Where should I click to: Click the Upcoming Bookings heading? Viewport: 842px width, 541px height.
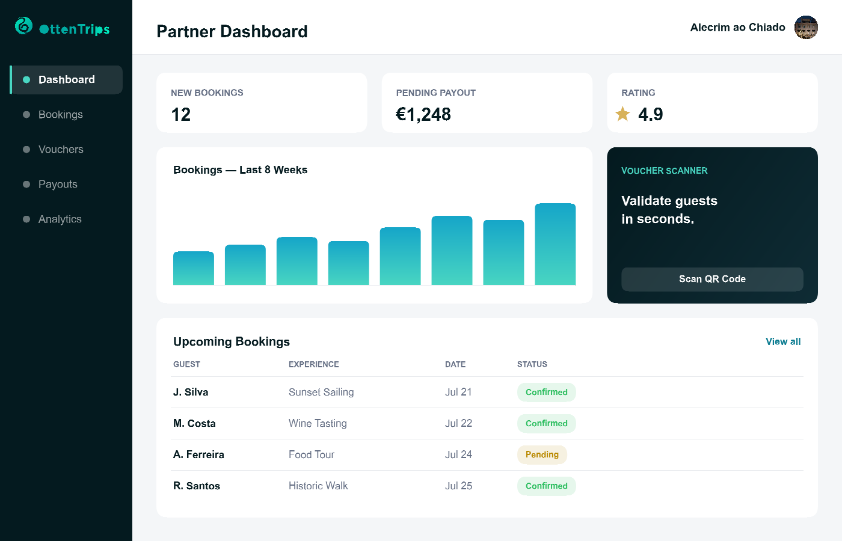point(232,341)
